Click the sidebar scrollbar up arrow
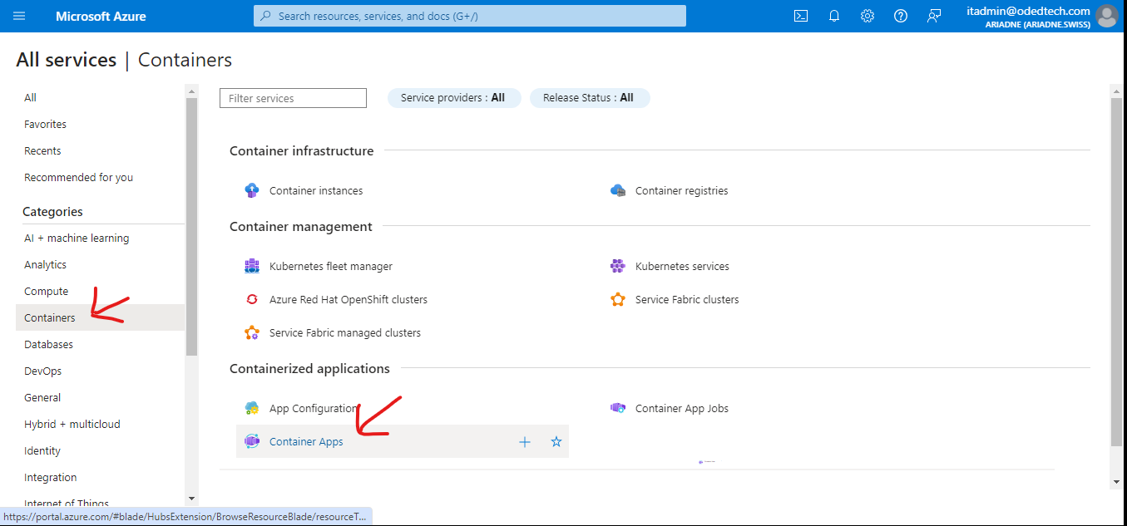The height and width of the screenshot is (526, 1127). coord(192,90)
